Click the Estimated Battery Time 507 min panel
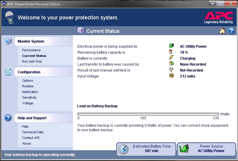The width and height of the screenshot is (238, 161). point(146,149)
